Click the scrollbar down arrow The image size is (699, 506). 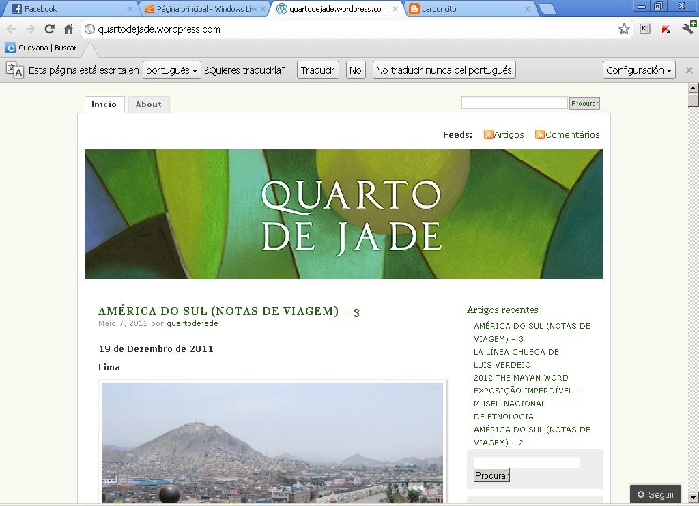(693, 498)
